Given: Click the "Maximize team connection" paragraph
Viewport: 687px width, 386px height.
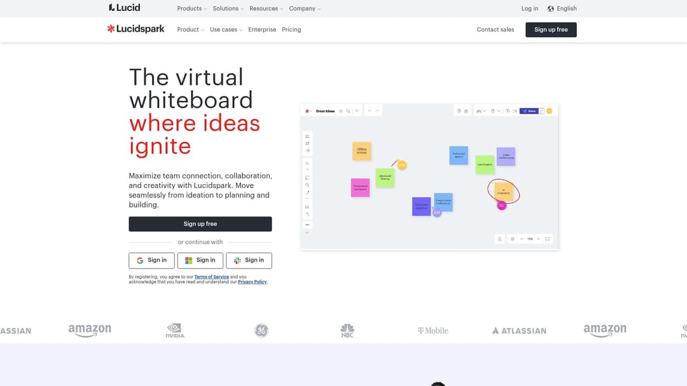Looking at the screenshot, I should 200,190.
